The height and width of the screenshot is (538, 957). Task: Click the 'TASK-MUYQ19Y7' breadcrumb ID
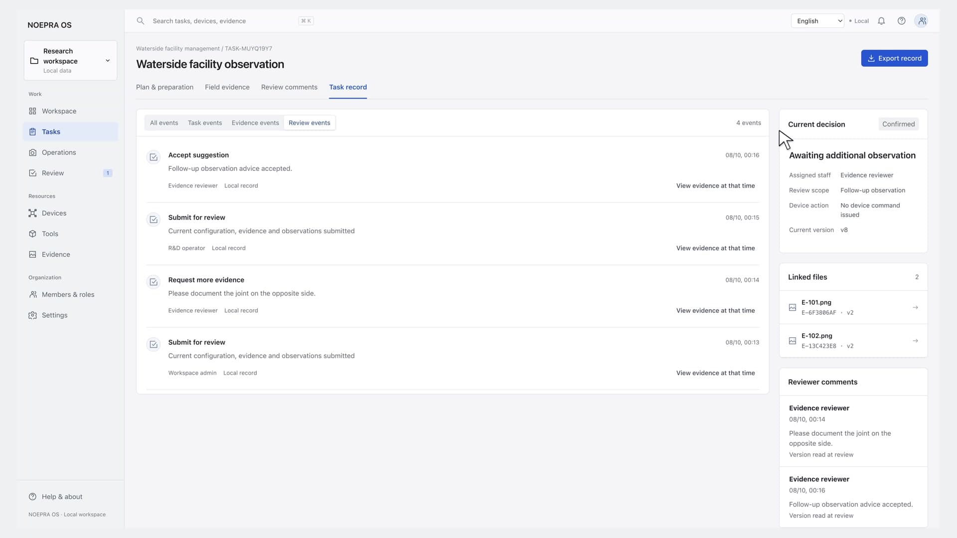248,49
